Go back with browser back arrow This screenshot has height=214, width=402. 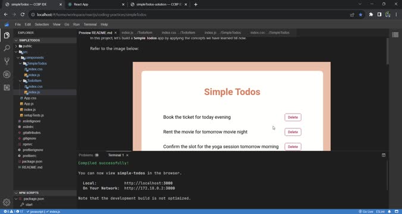click(x=5, y=15)
